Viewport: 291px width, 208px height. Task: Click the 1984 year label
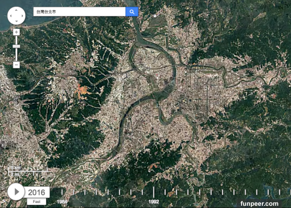[62, 202]
